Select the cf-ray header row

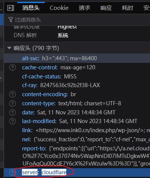[77, 85]
